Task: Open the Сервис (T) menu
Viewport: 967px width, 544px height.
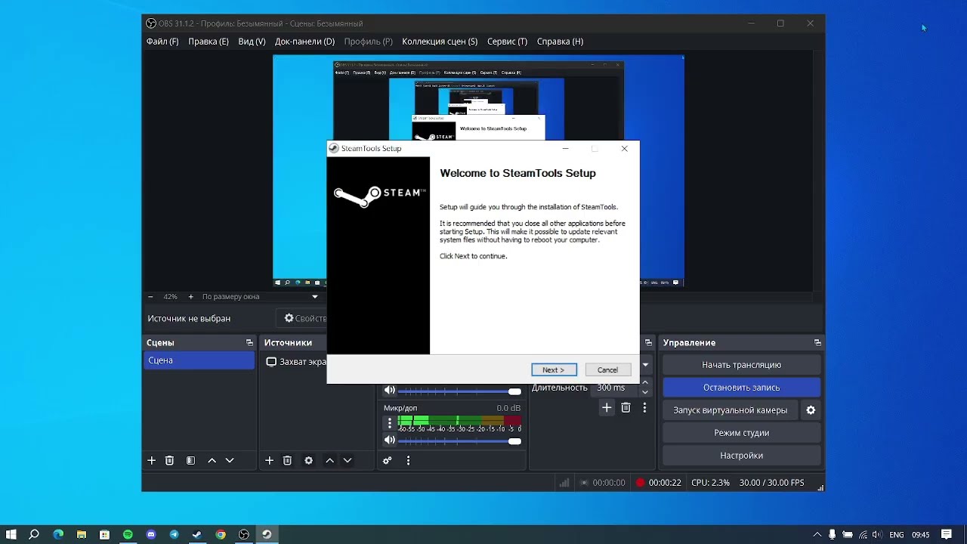Action: click(507, 42)
